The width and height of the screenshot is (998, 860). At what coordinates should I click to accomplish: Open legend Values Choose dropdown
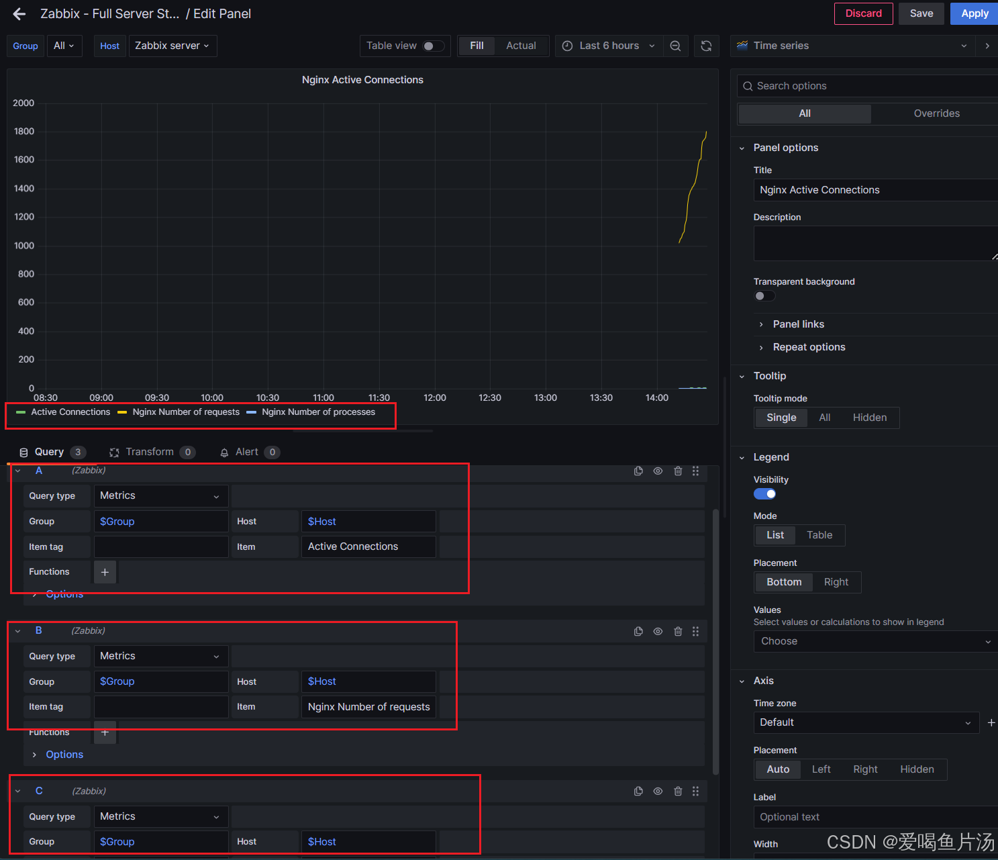tap(876, 641)
